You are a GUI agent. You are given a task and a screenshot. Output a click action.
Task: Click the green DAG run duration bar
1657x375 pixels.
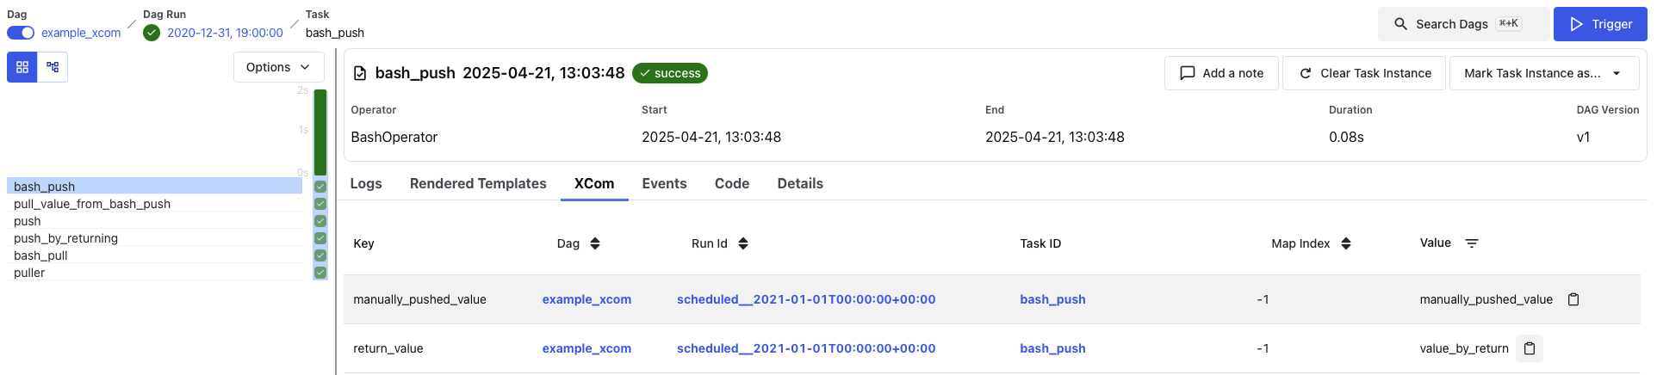pos(320,132)
